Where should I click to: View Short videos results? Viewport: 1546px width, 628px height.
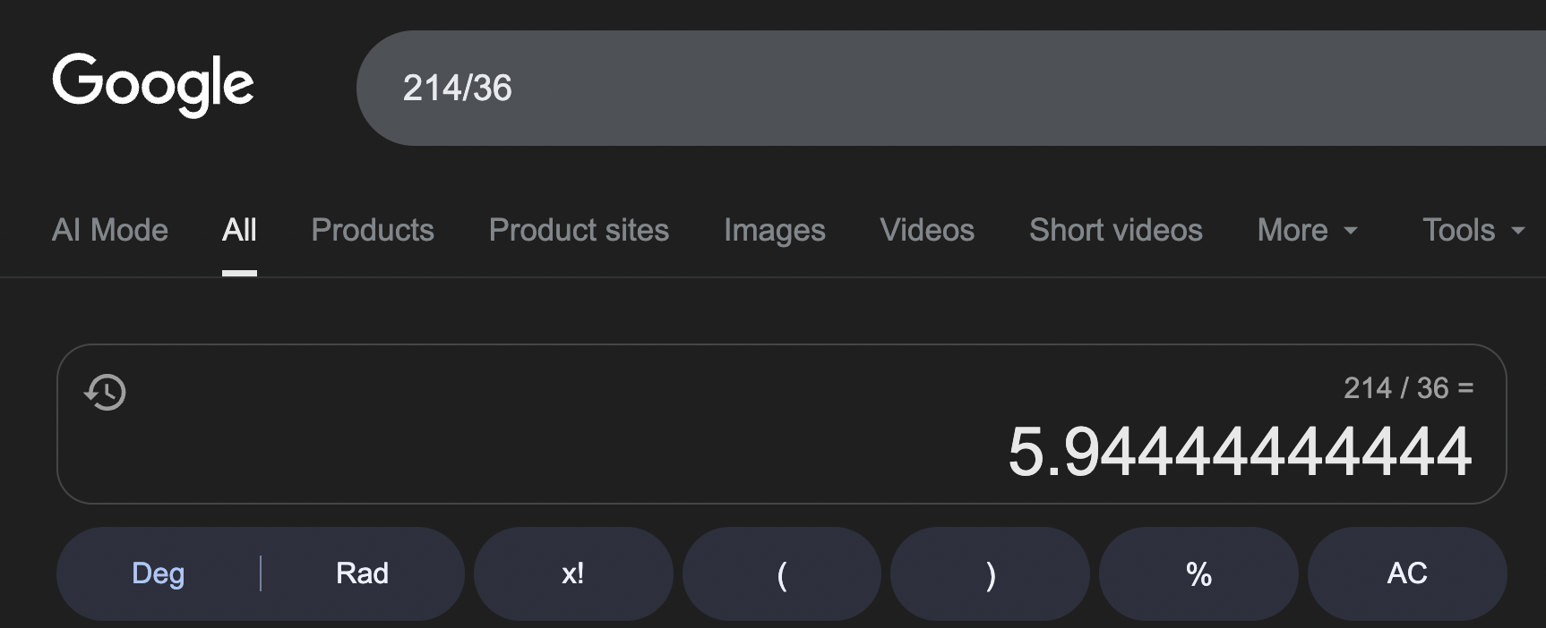click(1115, 231)
